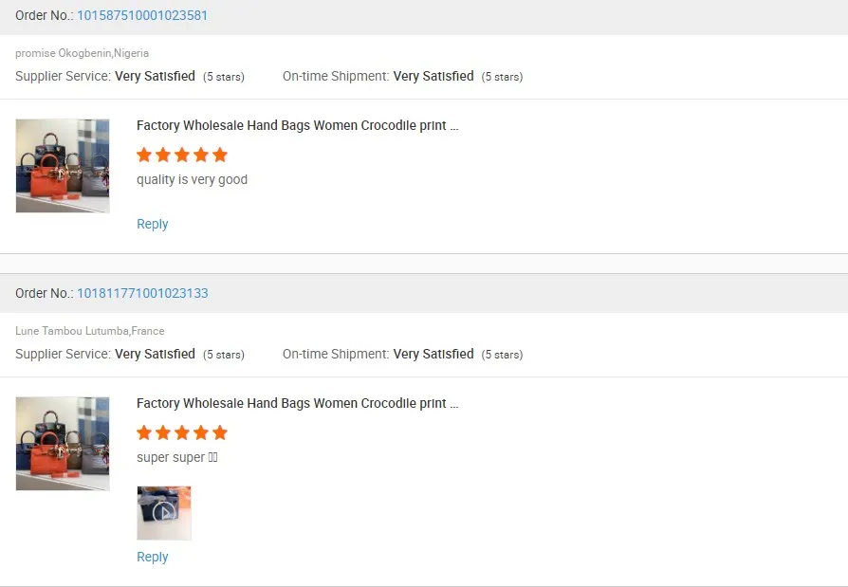Click reviewer name Lune Tambou Lutumba, France
Screen dimensions: 848x587
point(89,331)
